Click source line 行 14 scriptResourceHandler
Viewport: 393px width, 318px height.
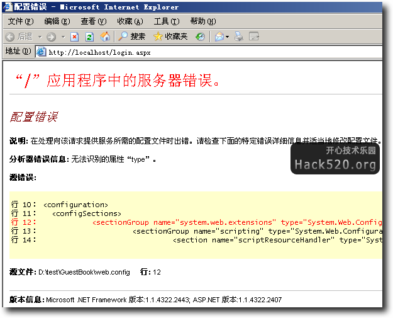196,240
